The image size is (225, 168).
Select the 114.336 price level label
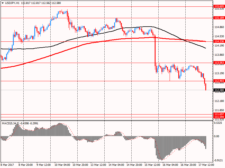(219, 41)
